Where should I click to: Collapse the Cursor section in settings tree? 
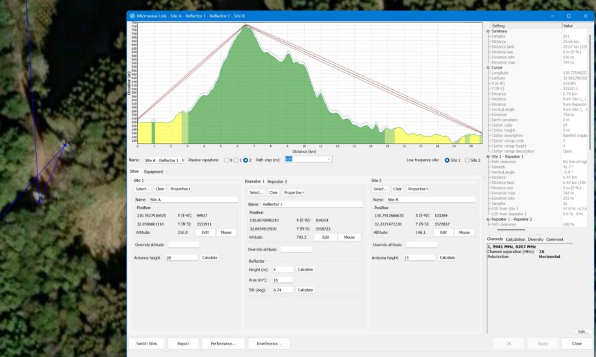coord(489,67)
